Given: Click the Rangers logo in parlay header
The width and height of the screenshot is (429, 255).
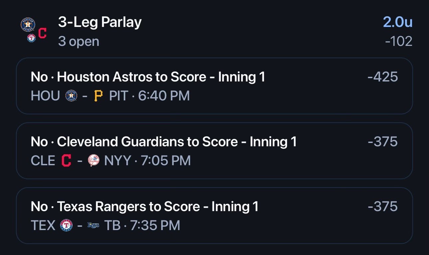Looking at the screenshot, I should pos(32,38).
